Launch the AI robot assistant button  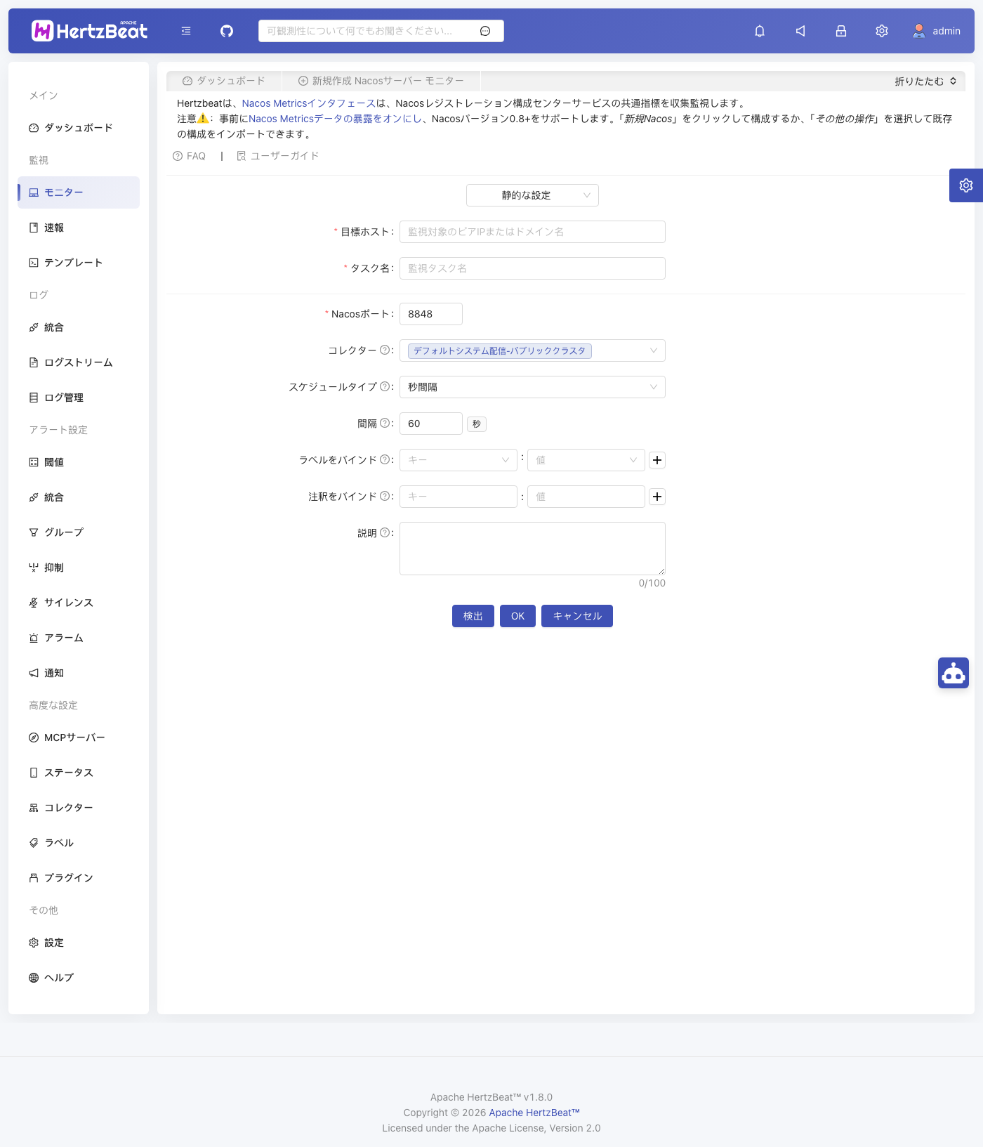click(x=954, y=673)
